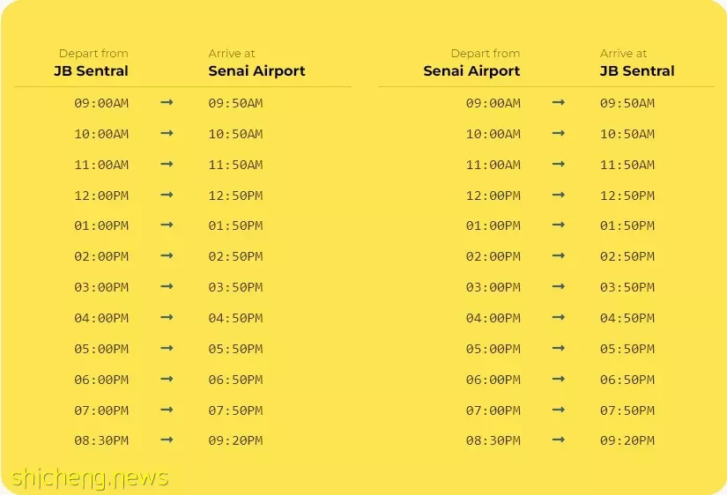This screenshot has width=727, height=495.
Task: Select the JB Sentral arrival heading on the right
Action: click(637, 71)
